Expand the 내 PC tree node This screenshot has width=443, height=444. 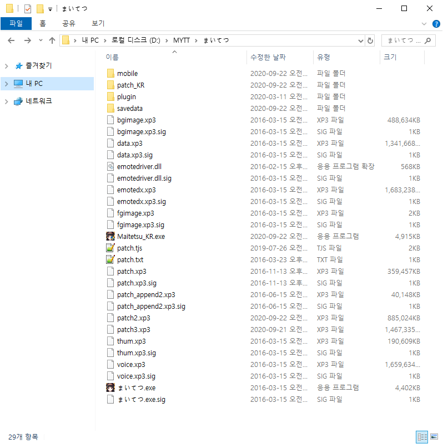pyautogui.click(x=7, y=84)
